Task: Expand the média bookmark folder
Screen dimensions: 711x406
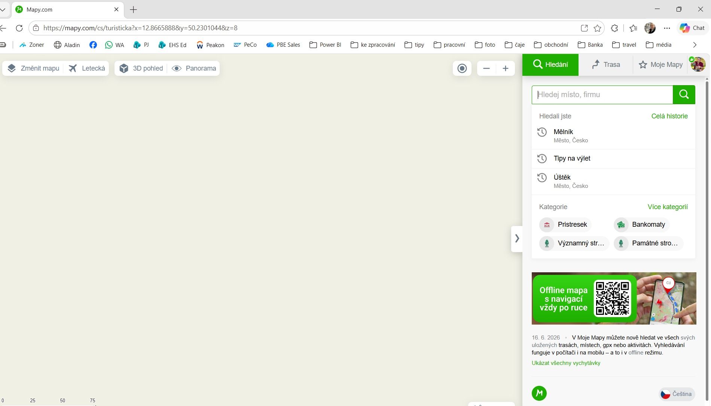Action: (659, 45)
